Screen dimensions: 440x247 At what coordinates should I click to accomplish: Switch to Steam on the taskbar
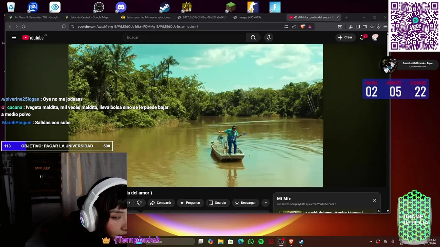[301, 242]
